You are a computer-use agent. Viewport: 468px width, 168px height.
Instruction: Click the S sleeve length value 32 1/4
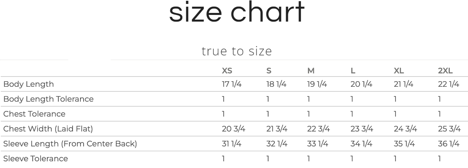pos(277,144)
